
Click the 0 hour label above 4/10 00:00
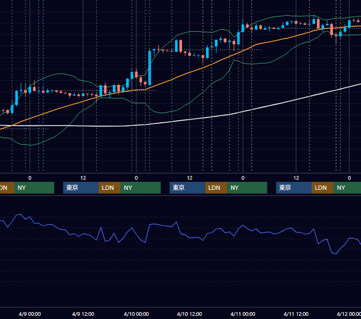click(136, 178)
